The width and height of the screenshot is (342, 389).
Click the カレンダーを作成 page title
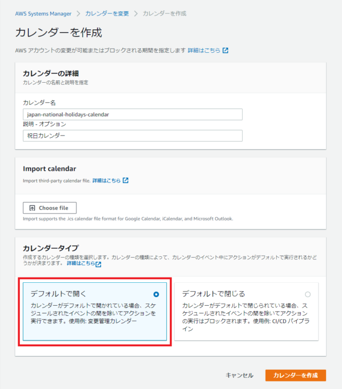pos(58,33)
